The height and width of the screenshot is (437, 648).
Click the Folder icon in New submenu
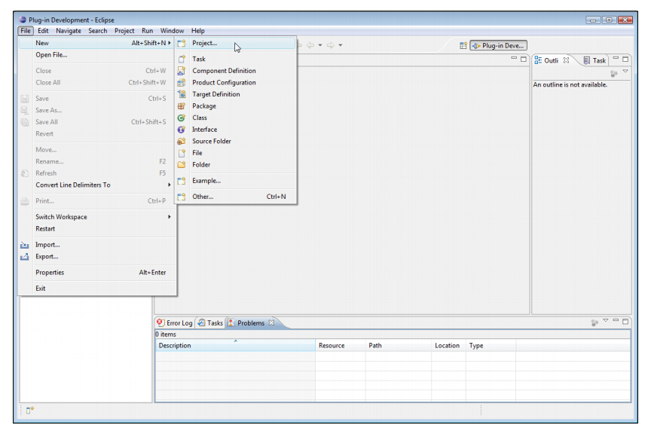[182, 164]
